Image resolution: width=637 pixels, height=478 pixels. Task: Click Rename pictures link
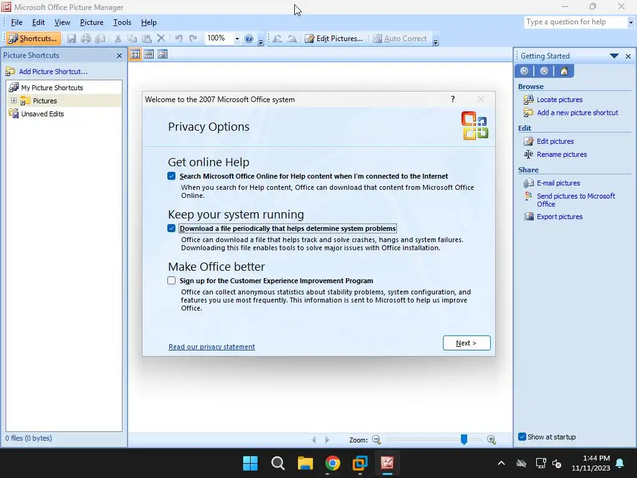(x=562, y=154)
